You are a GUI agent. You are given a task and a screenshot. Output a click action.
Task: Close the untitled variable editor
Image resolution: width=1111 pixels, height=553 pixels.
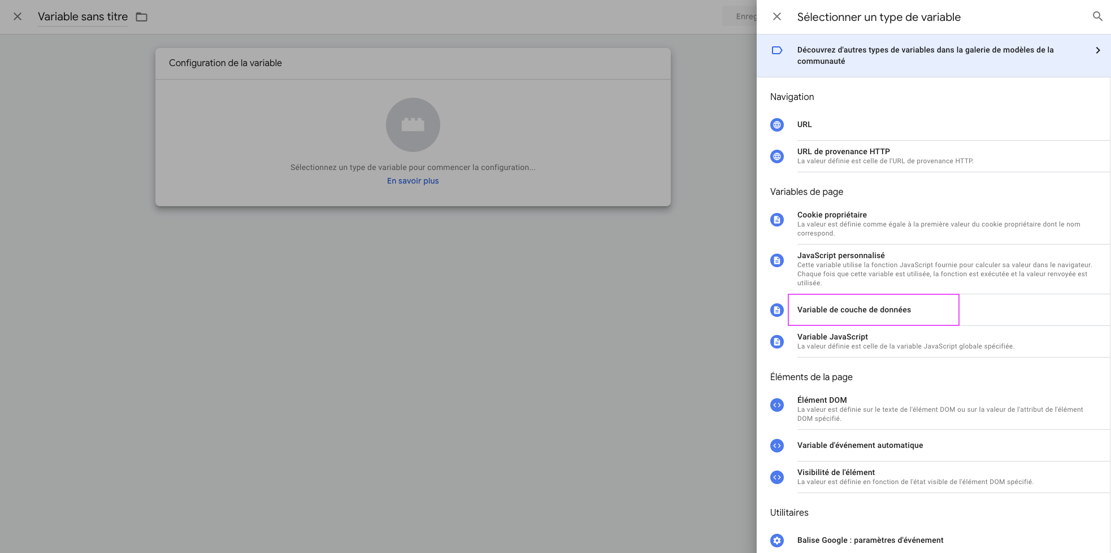click(x=18, y=16)
